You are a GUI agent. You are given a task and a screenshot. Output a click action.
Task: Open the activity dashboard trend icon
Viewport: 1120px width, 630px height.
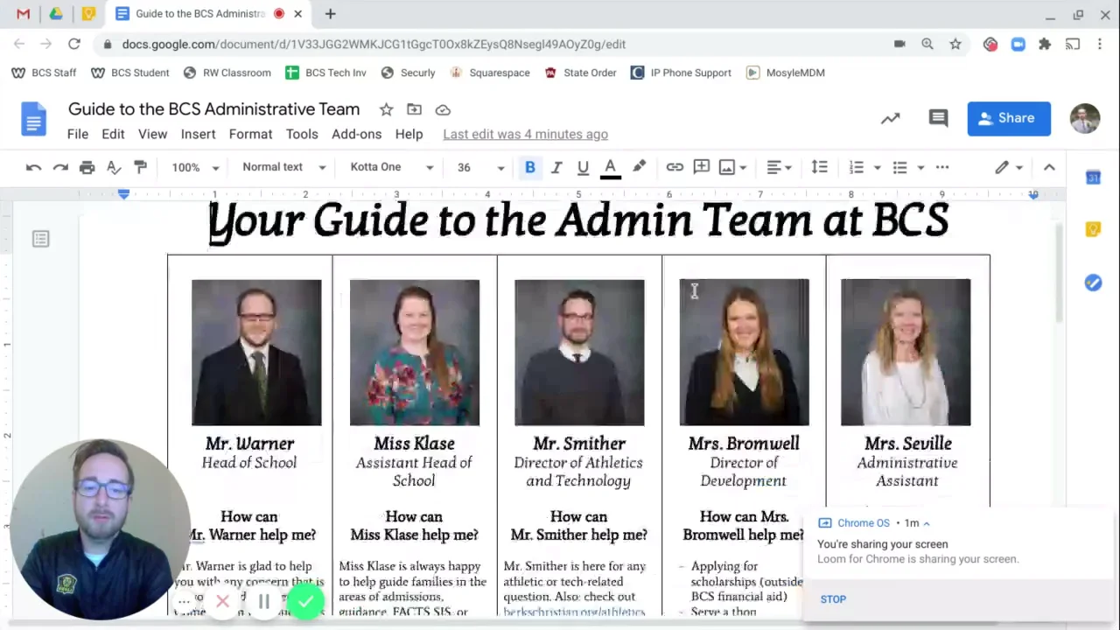point(890,118)
